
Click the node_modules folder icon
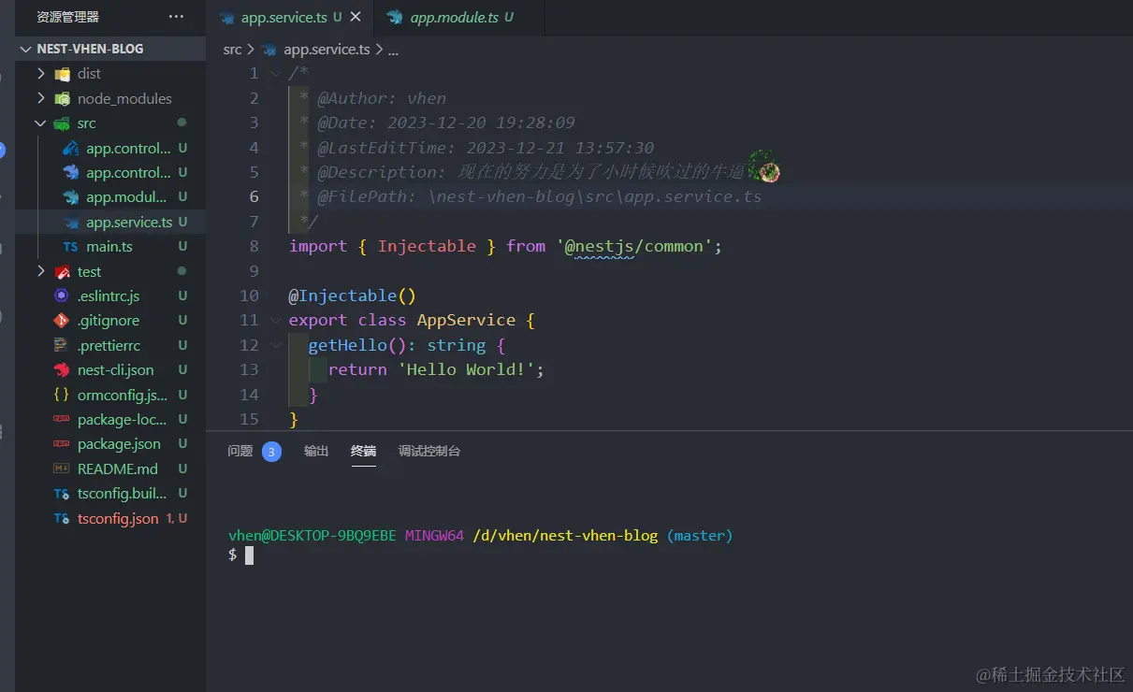tap(63, 98)
